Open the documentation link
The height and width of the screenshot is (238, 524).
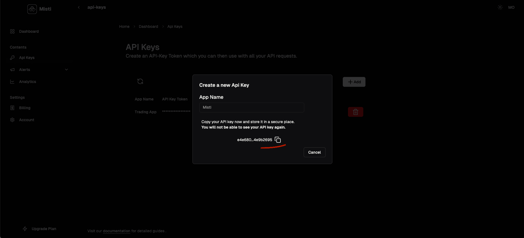click(x=116, y=231)
